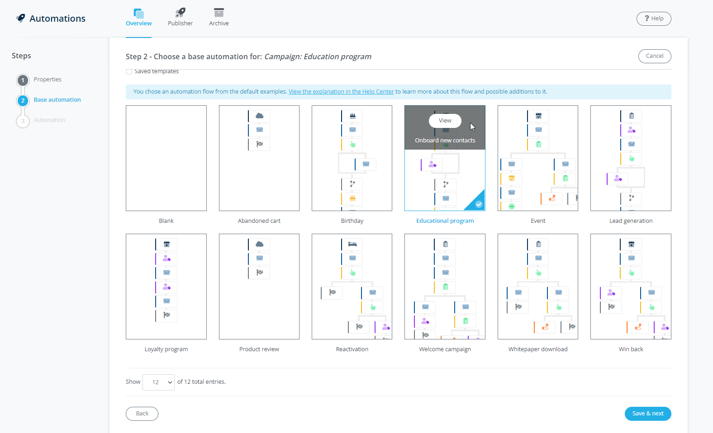Click the calendar icon in Event template
The height and width of the screenshot is (433, 713).
click(538, 116)
